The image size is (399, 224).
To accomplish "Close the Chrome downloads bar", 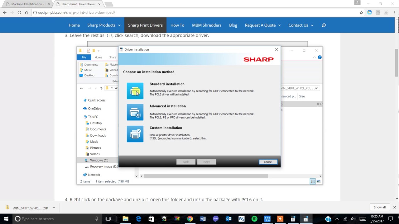I will 394,207.
